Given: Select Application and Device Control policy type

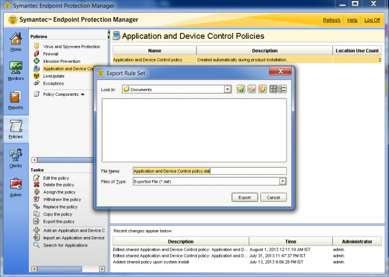Looking at the screenshot, I should coord(68,69).
